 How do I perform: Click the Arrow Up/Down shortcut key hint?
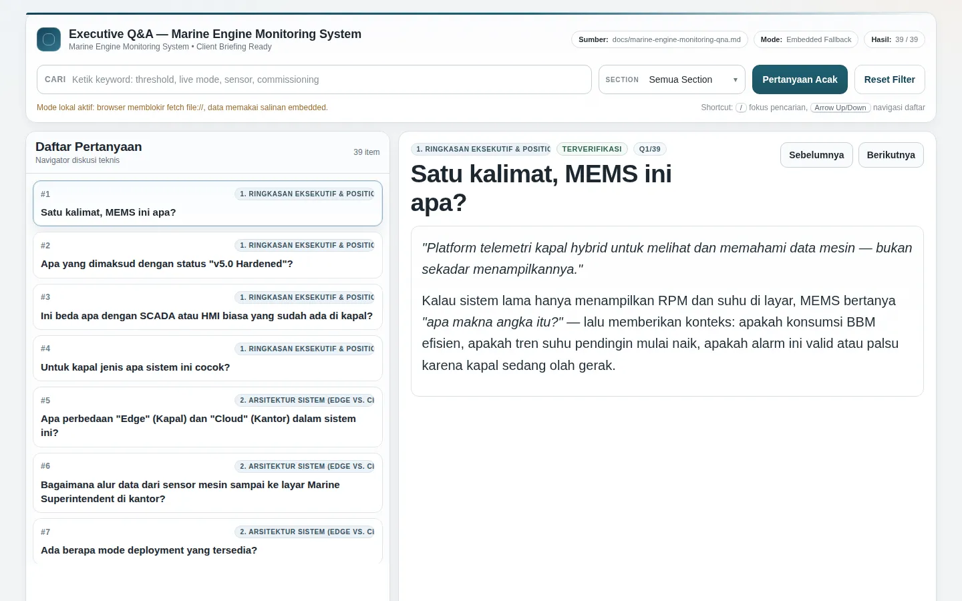click(840, 108)
